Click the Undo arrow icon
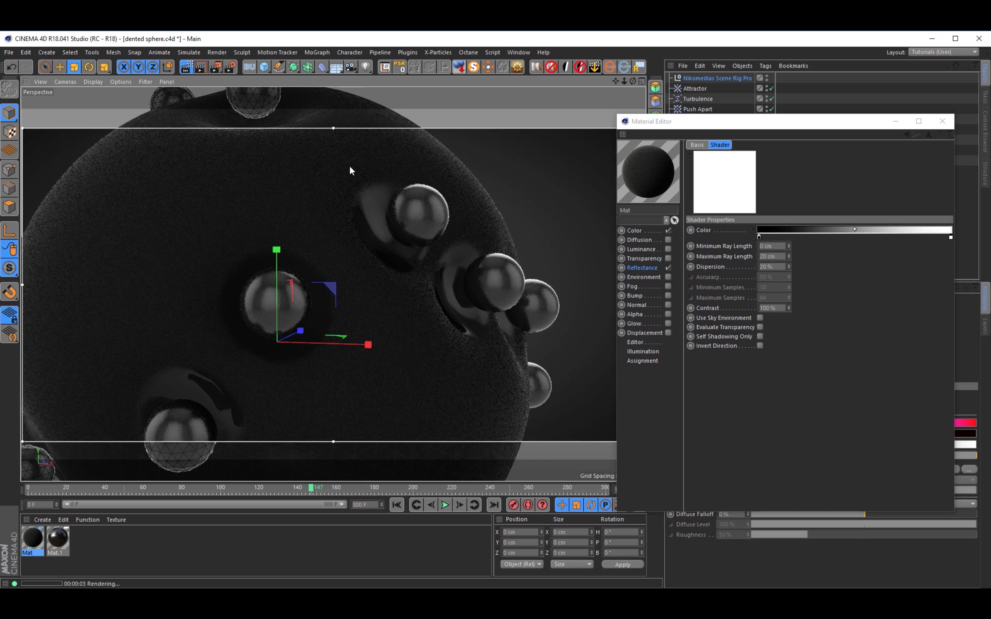This screenshot has width=991, height=619. (x=12, y=67)
